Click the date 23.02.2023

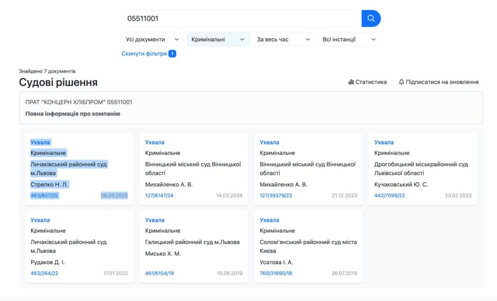click(x=458, y=196)
